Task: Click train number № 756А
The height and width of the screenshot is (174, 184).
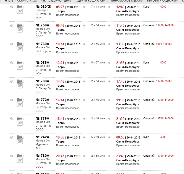Action: pyautogui.click(x=42, y=25)
